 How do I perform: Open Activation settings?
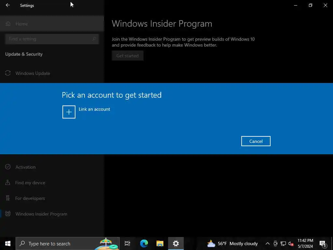52,167
